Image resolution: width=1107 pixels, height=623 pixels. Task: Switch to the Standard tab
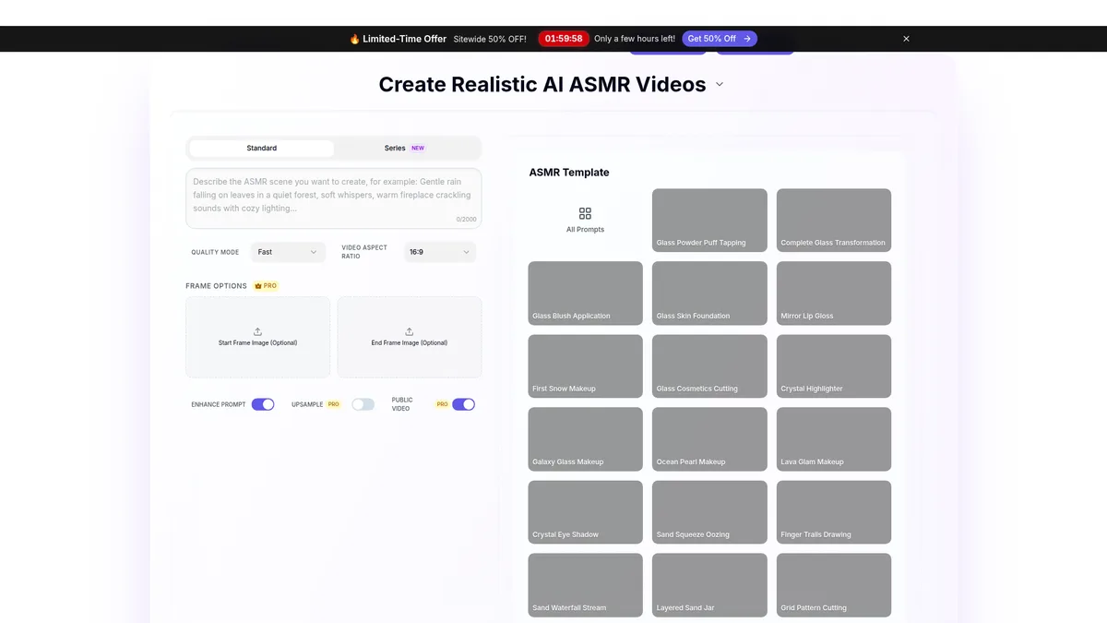(x=262, y=148)
